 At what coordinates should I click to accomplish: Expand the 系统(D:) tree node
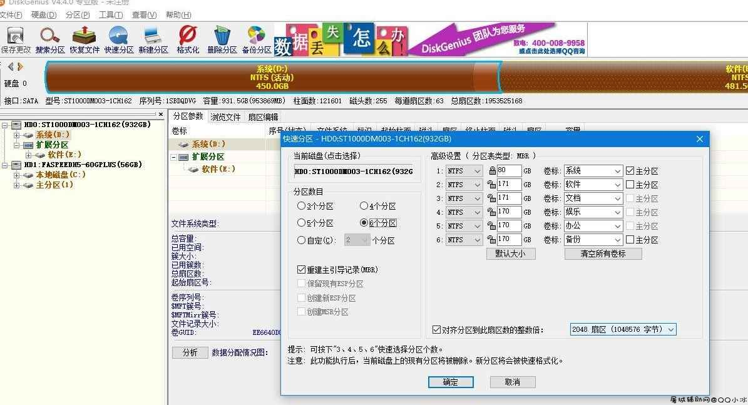tap(17, 135)
